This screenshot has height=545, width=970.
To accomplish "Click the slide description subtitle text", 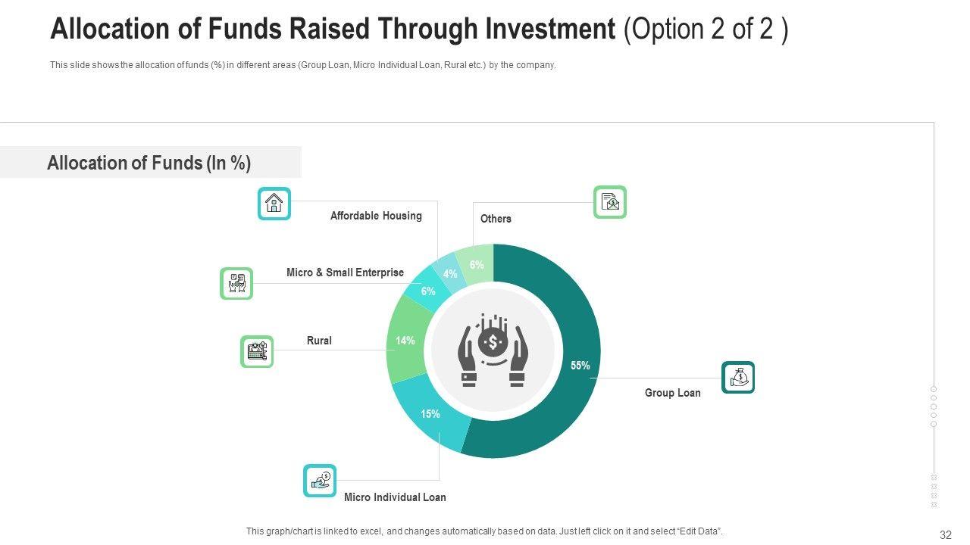I will [x=302, y=65].
